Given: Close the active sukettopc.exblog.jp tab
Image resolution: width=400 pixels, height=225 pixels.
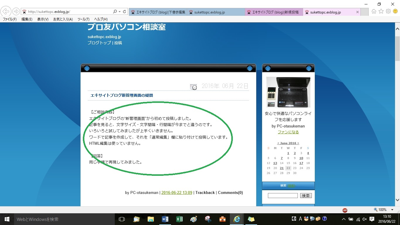Looking at the screenshot, I should tap(357, 12).
